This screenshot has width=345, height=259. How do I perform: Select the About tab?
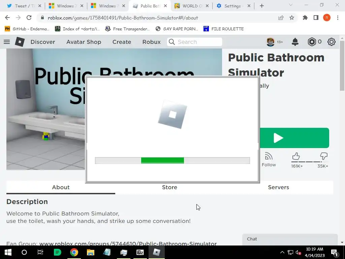click(61, 188)
